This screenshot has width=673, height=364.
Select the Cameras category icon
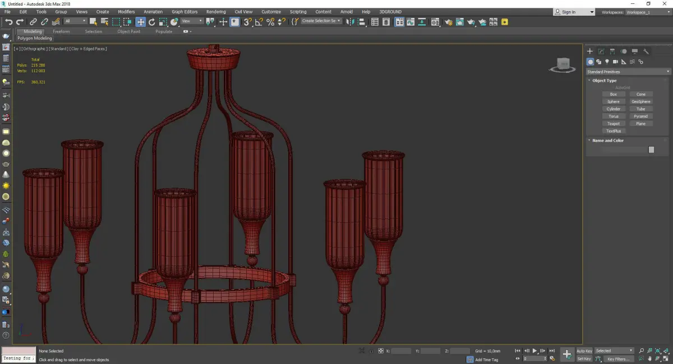point(615,62)
